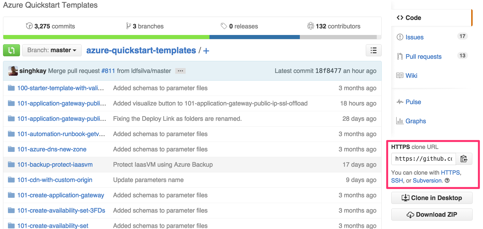
Task: Click the blue language bar segment
Action: tap(255, 37)
